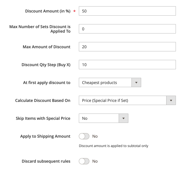Viewport: 183px width, 172px height.
Task: Select the Discount Qty Step (Buy X) field
Action: pos(127,65)
